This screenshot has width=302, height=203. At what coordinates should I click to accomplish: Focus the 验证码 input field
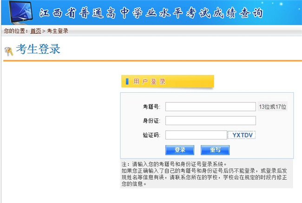(x=196, y=135)
